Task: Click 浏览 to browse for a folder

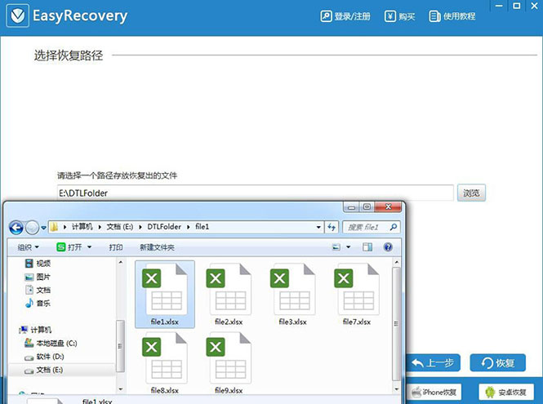Action: pyautogui.click(x=471, y=193)
